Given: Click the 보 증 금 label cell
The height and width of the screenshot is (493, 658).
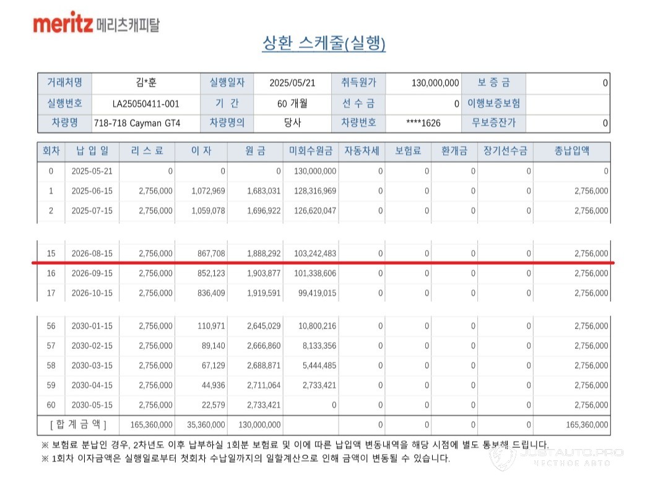Looking at the screenshot, I should (493, 83).
